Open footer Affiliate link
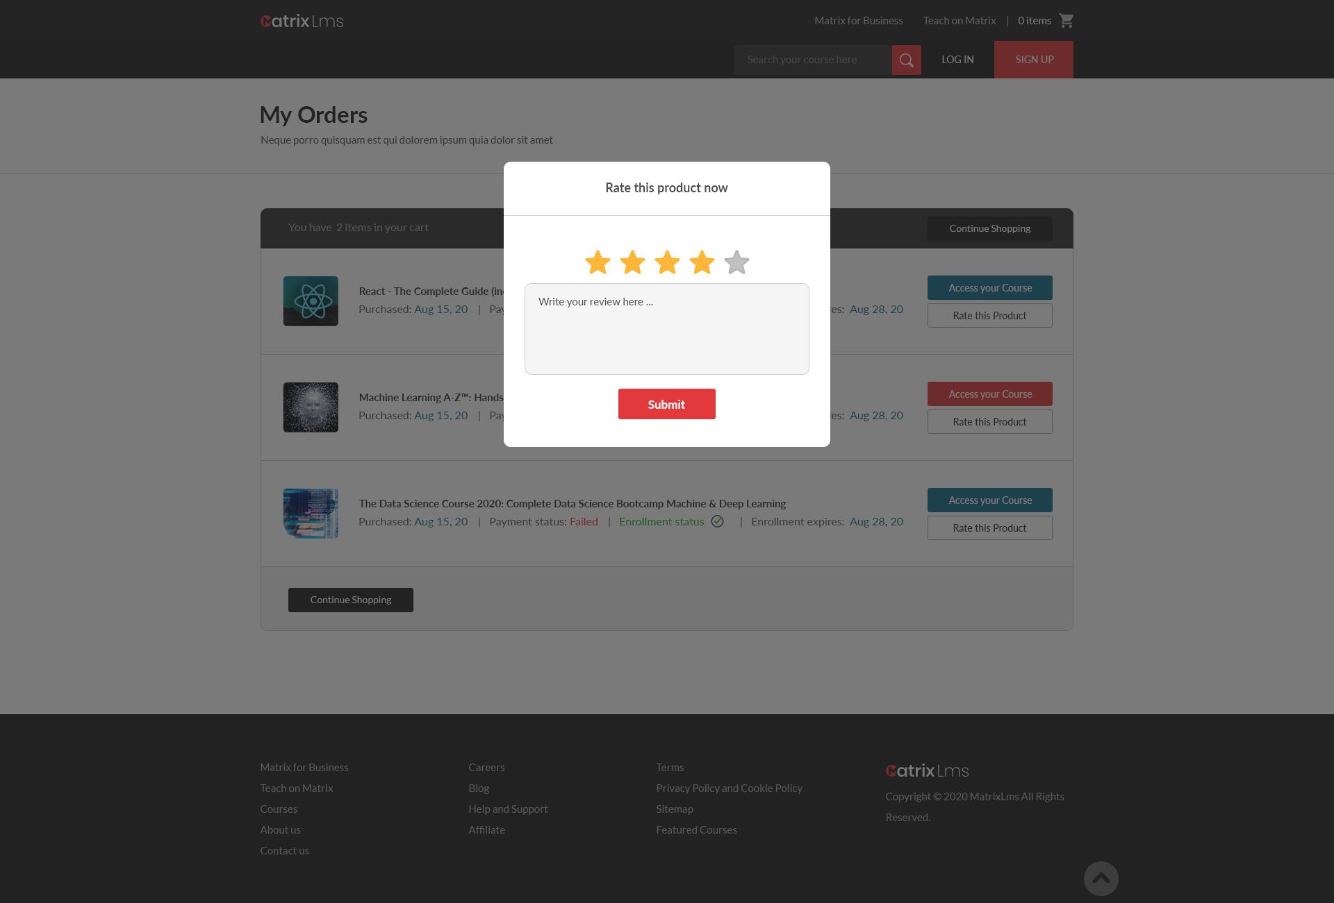Viewport: 1334px width, 903px height. click(486, 829)
